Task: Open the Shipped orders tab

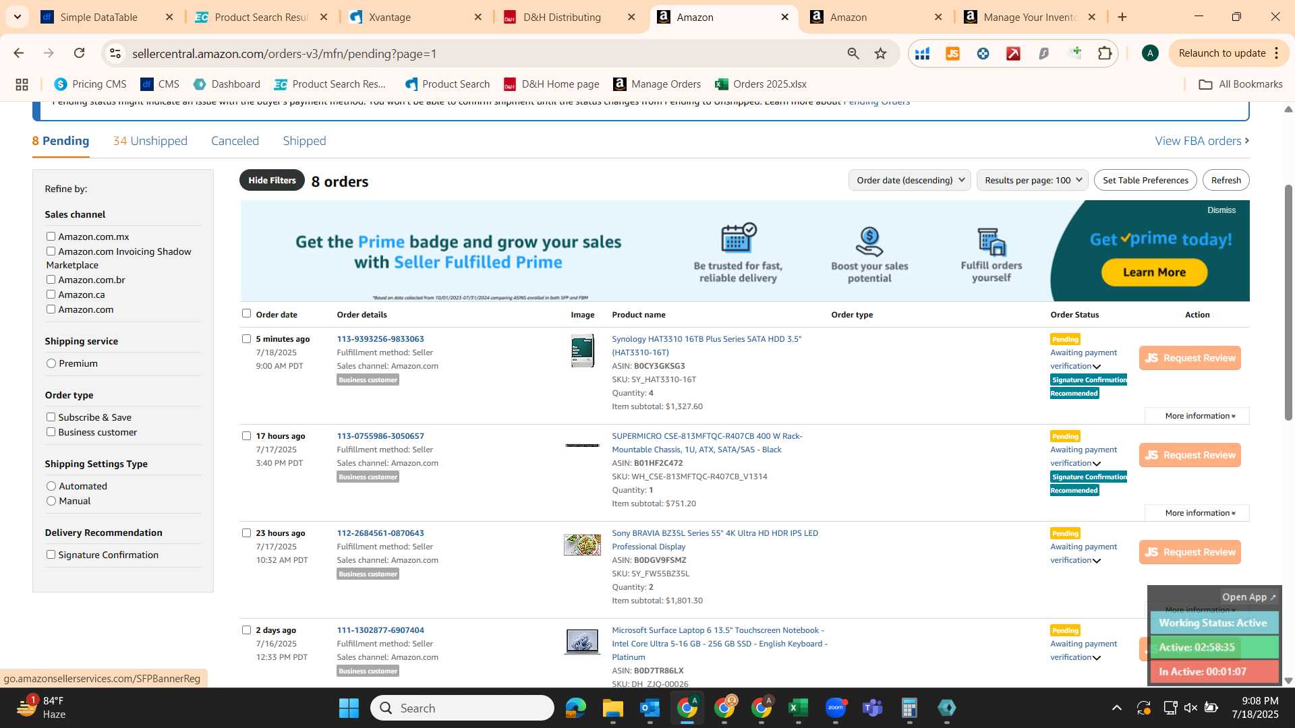Action: point(304,141)
